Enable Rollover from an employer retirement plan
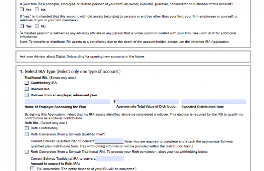Viewport: 264px width, 171px height. click(26, 95)
